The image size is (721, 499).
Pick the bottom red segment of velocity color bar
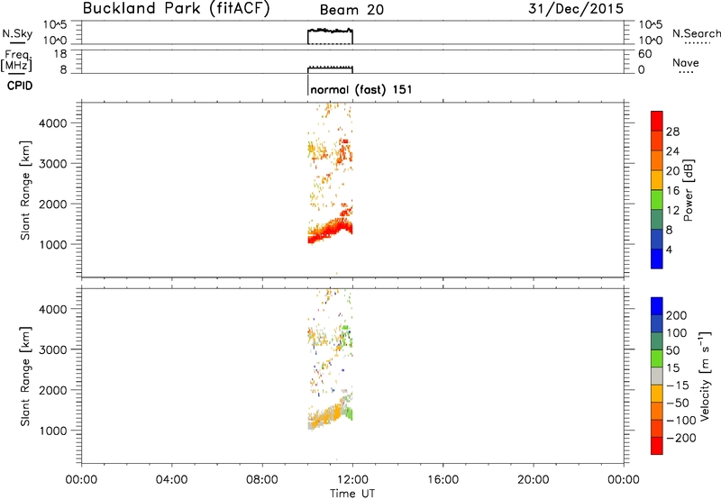(657, 446)
